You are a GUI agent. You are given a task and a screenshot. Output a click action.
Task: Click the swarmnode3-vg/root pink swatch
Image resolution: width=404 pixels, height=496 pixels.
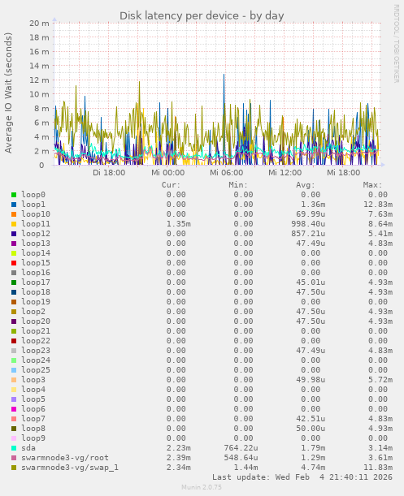[x=14, y=458]
